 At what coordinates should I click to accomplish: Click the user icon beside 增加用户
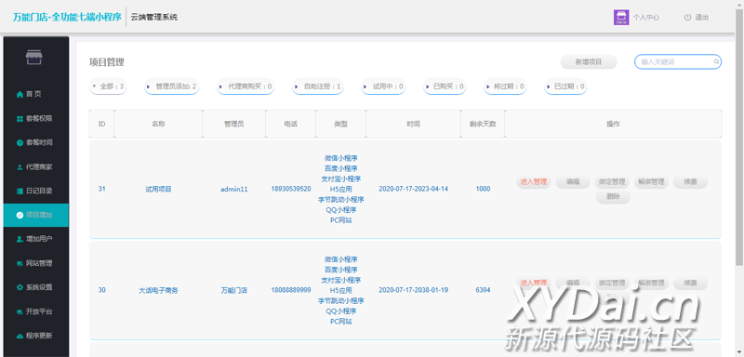[20, 239]
